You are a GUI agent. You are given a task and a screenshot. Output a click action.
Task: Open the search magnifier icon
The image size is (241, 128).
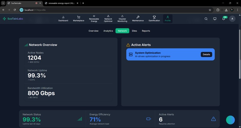[x=206, y=19]
